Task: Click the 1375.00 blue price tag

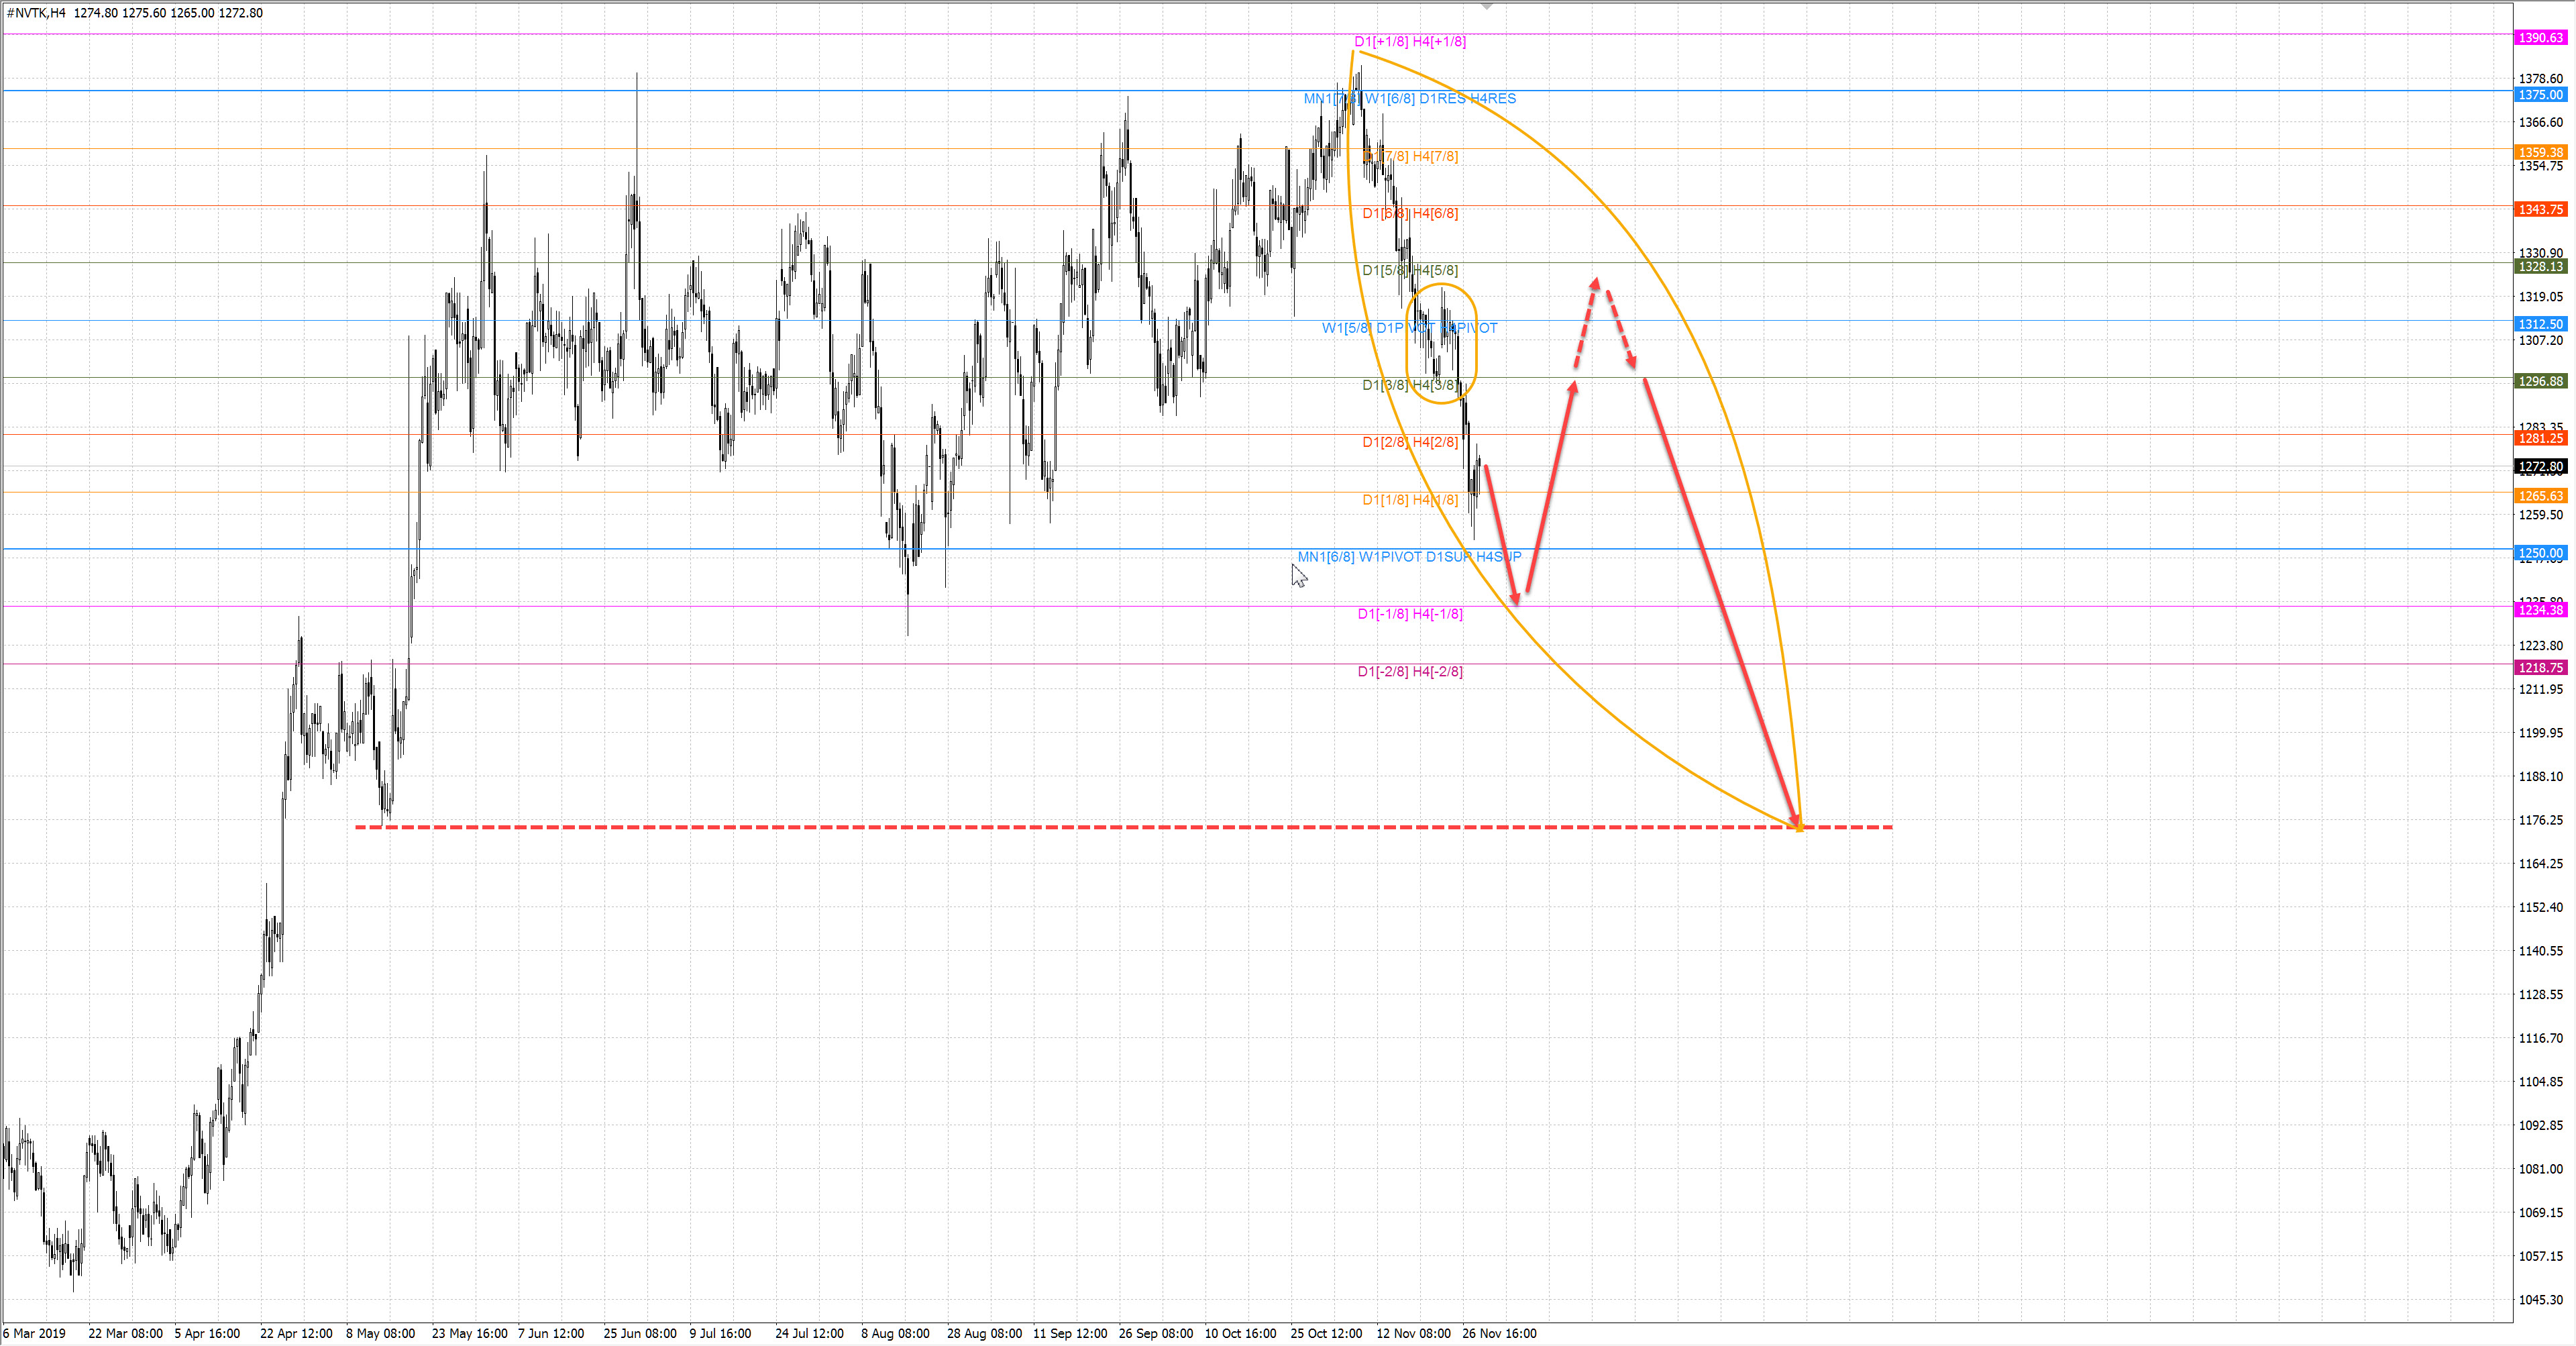Action: (2540, 95)
